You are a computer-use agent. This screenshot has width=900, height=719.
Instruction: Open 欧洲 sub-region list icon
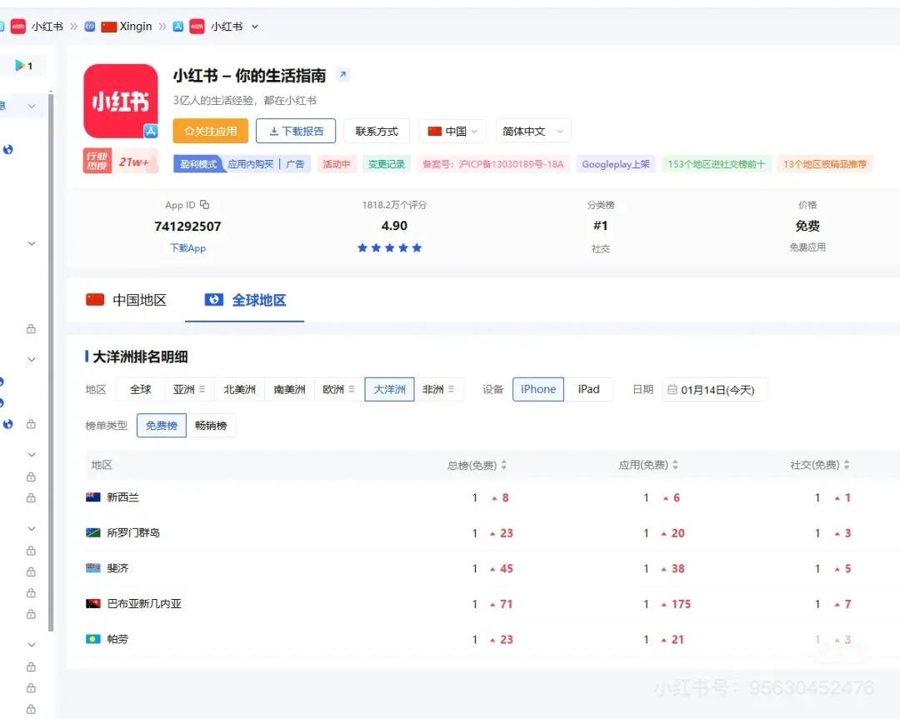click(352, 389)
